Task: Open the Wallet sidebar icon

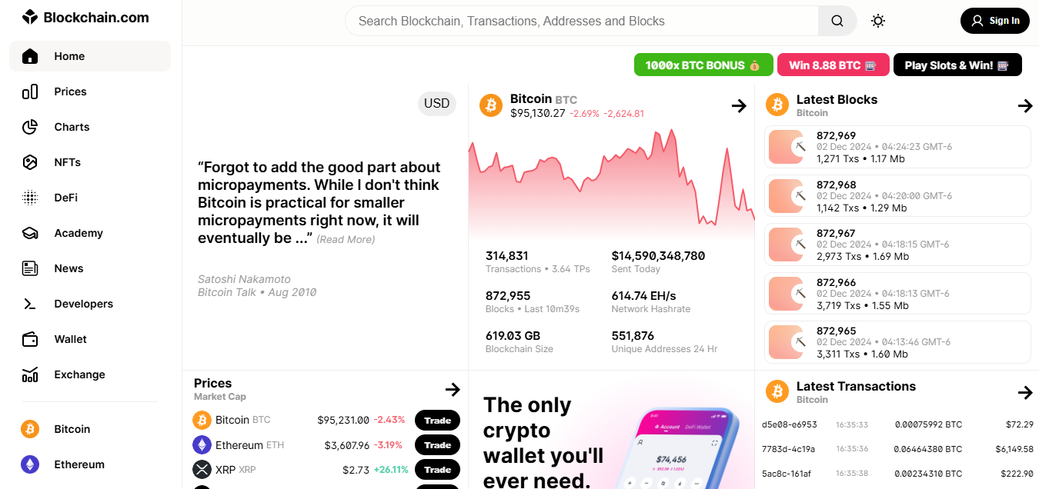Action: (x=30, y=339)
